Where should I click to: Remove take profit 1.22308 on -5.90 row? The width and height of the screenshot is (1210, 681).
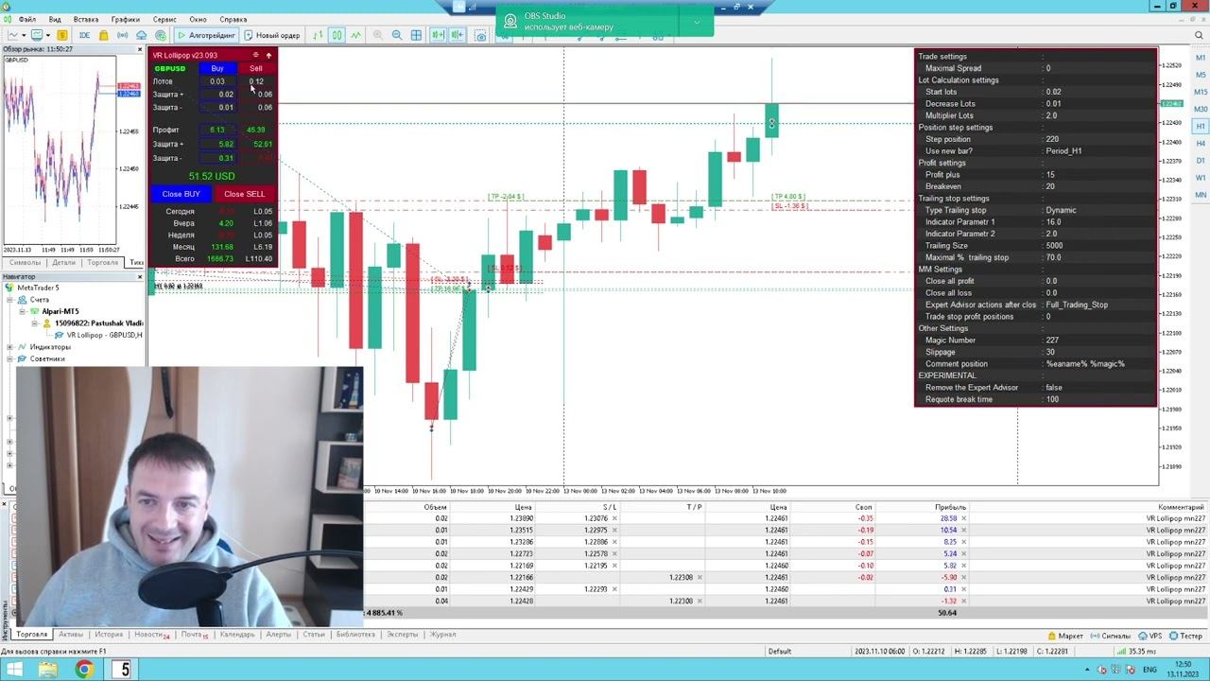700,577
